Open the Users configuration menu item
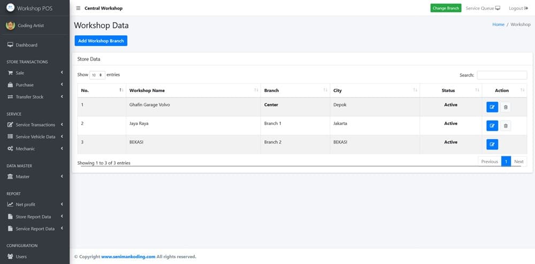This screenshot has height=264, width=535. [21, 257]
